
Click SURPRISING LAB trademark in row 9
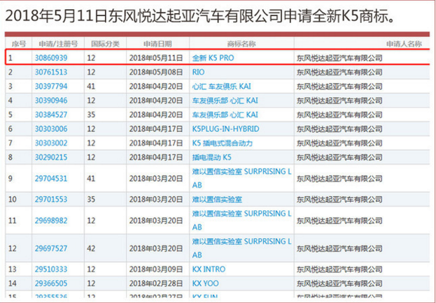[241, 178]
